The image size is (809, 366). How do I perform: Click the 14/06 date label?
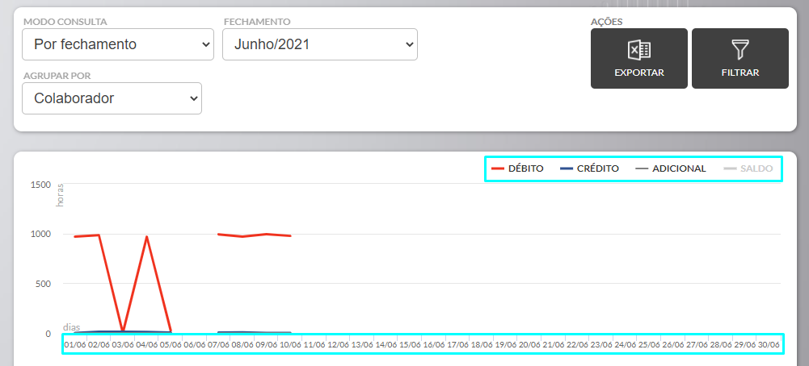386,344
